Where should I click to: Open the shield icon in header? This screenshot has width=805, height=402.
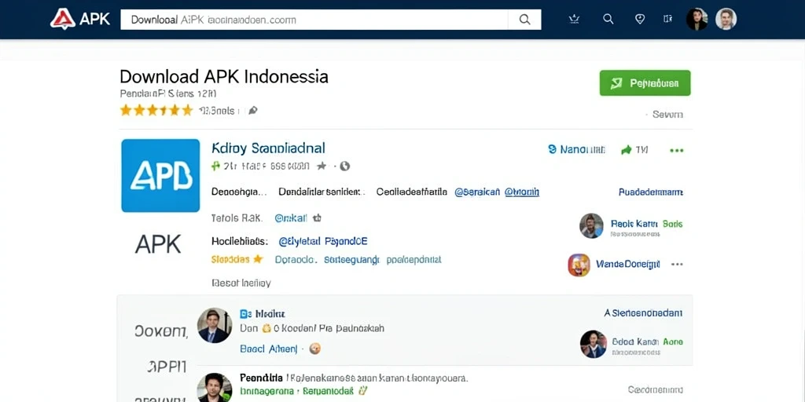pos(640,19)
